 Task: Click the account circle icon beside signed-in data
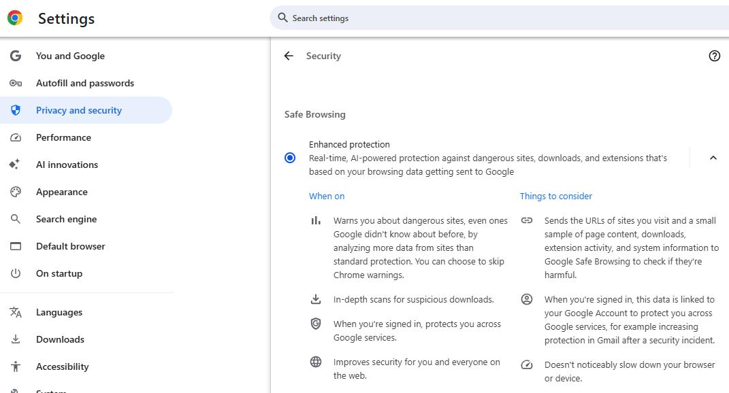(526, 299)
